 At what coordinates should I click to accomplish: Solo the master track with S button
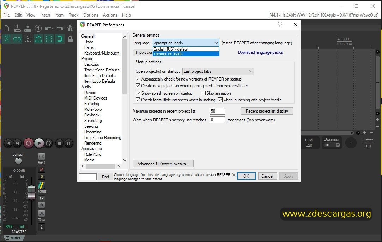coord(42,176)
